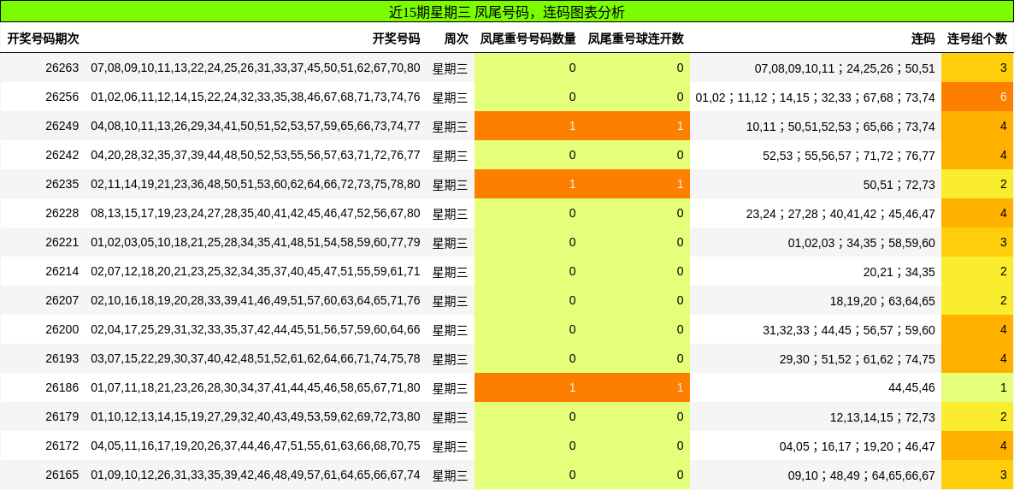This screenshot has width=1014, height=490.
Task: Select issue number 26235
Action: 62,184
